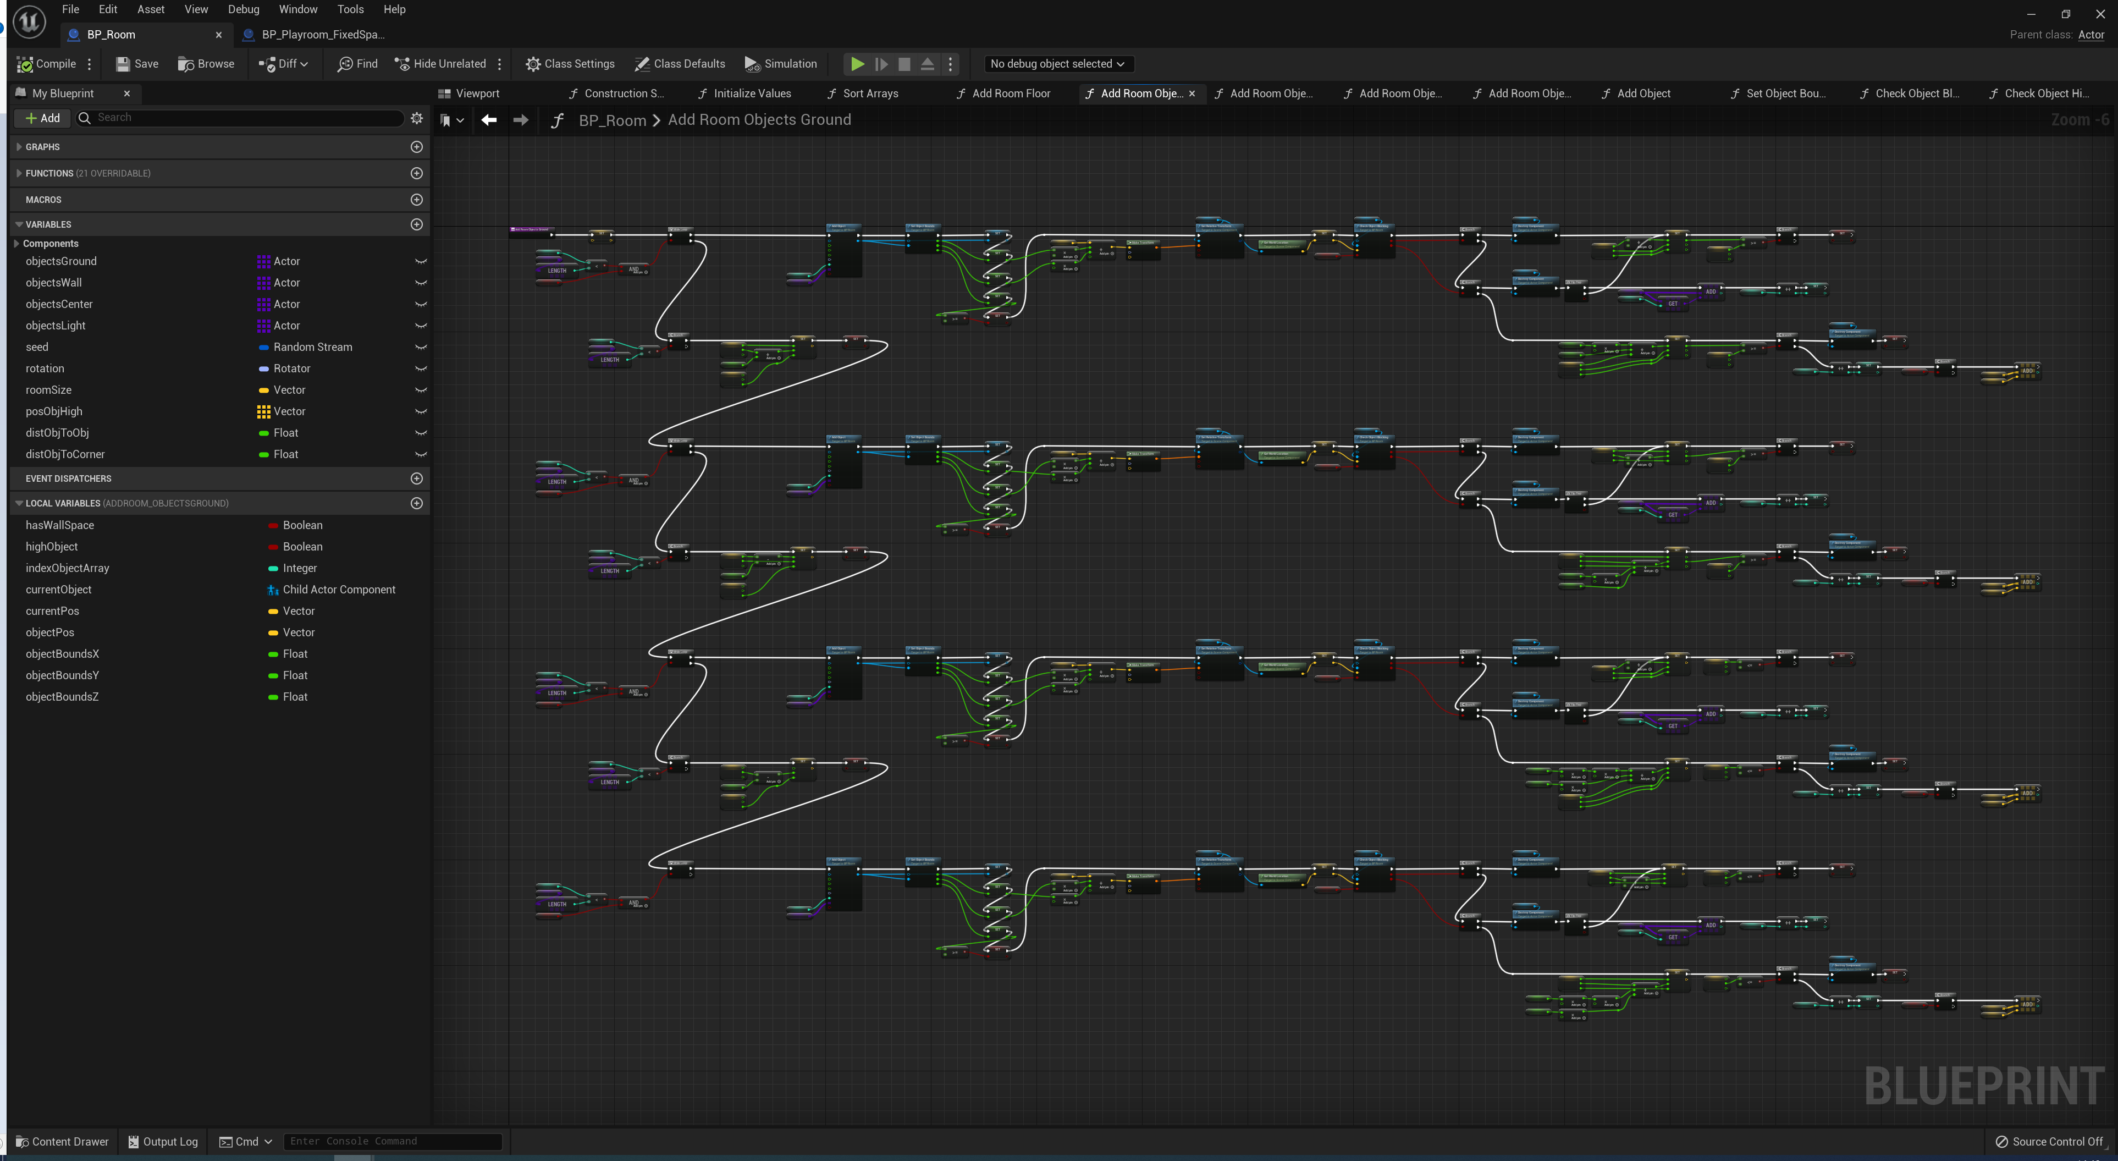This screenshot has height=1161, width=2118.
Task: Open the Debug menu
Action: (x=244, y=9)
